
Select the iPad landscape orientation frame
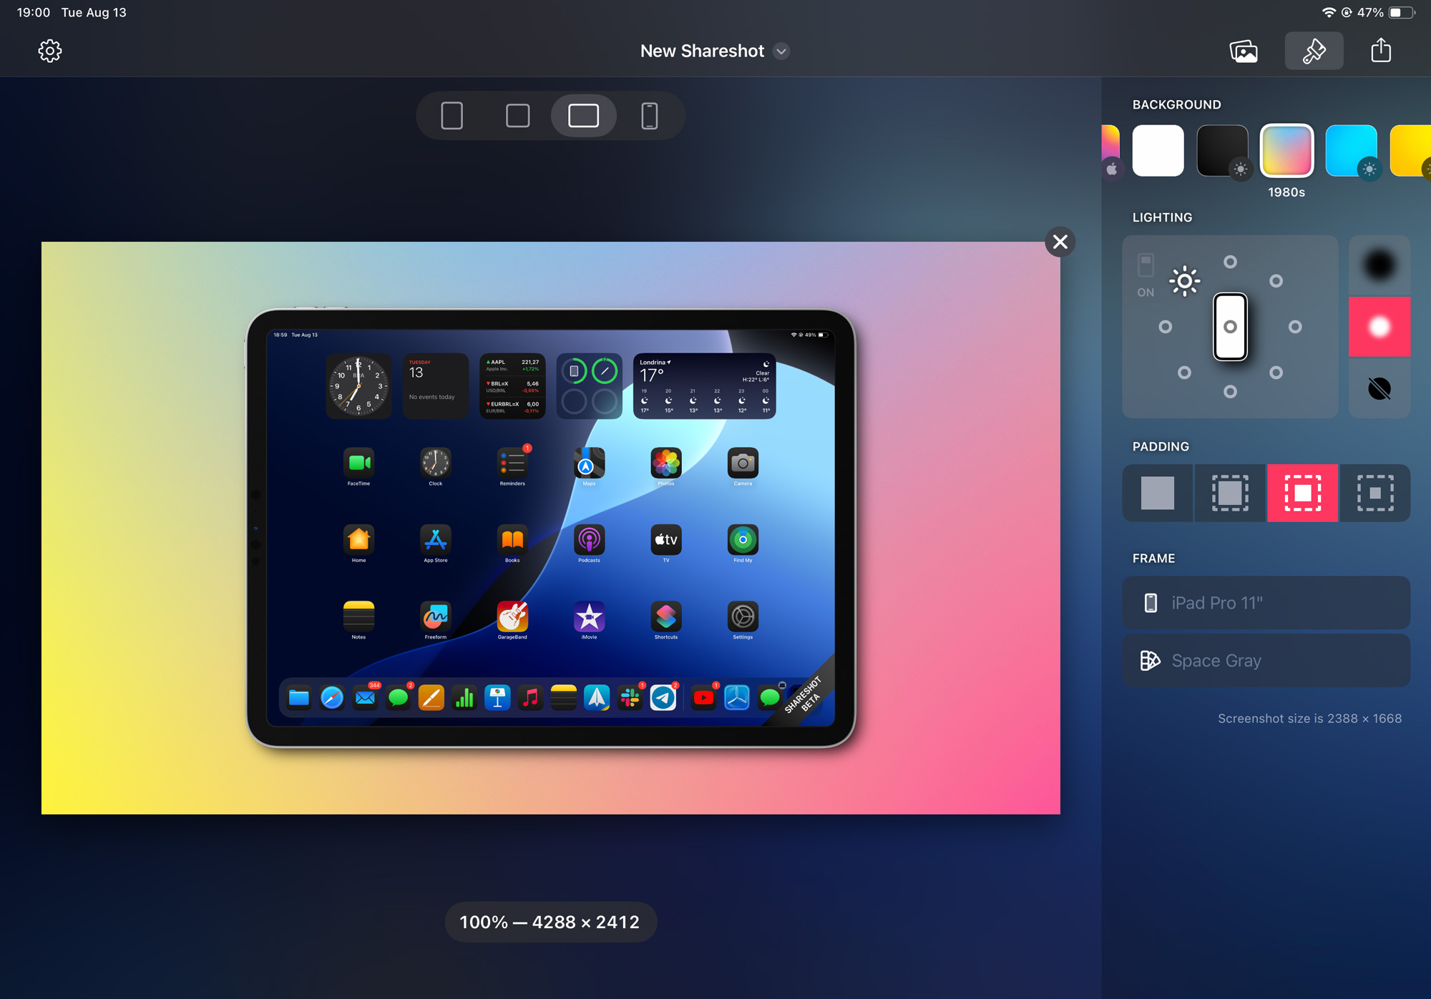[x=582, y=117]
